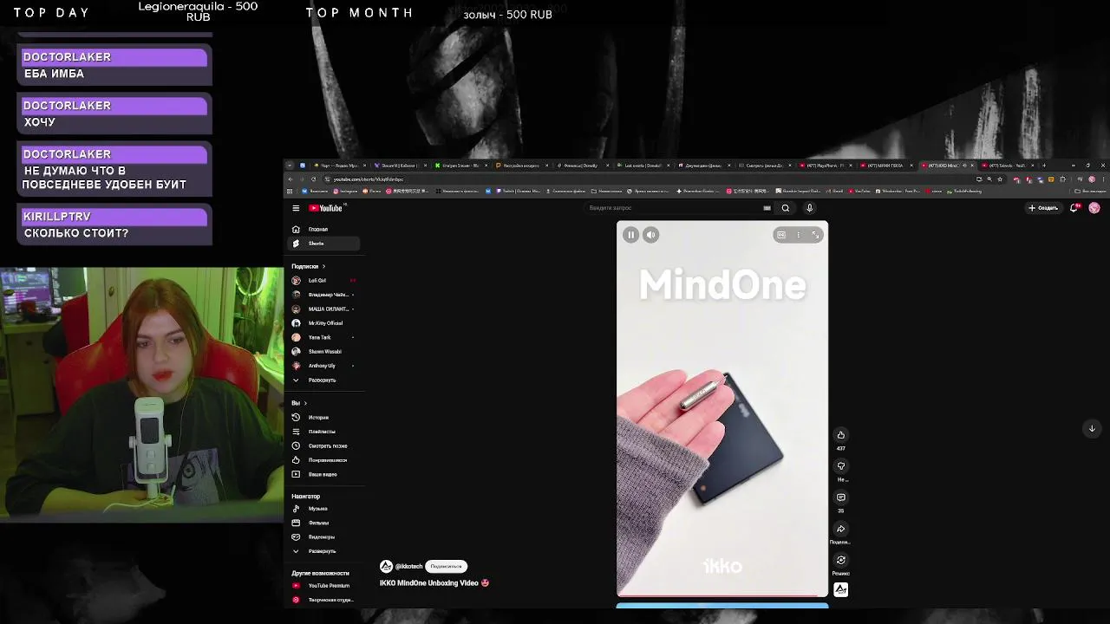
Task: Open the Shorts three-dot more menu
Action: click(799, 235)
